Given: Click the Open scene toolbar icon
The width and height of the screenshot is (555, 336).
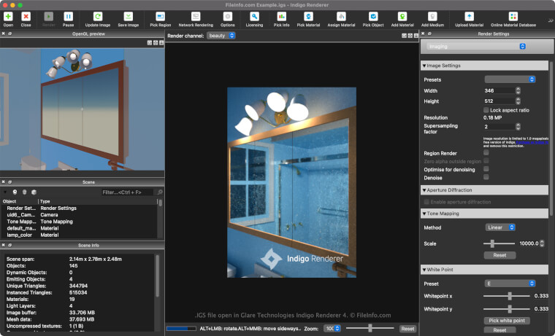Looking at the screenshot, I should pos(8,15).
